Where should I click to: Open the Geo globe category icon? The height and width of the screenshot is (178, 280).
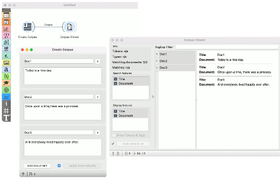pos(6,90)
